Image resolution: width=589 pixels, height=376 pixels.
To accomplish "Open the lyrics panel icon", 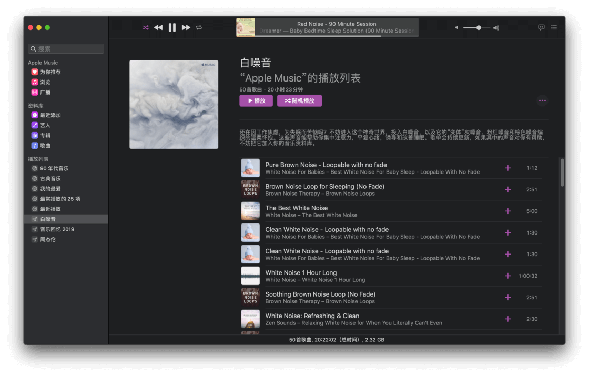I will pos(541,27).
